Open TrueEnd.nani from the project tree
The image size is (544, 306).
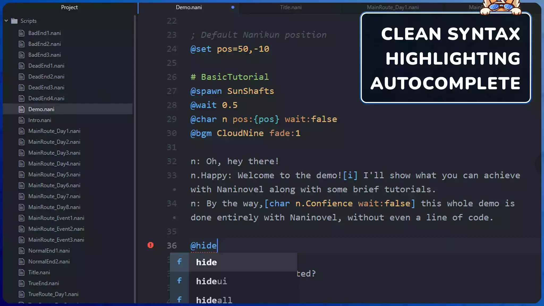(x=44, y=283)
